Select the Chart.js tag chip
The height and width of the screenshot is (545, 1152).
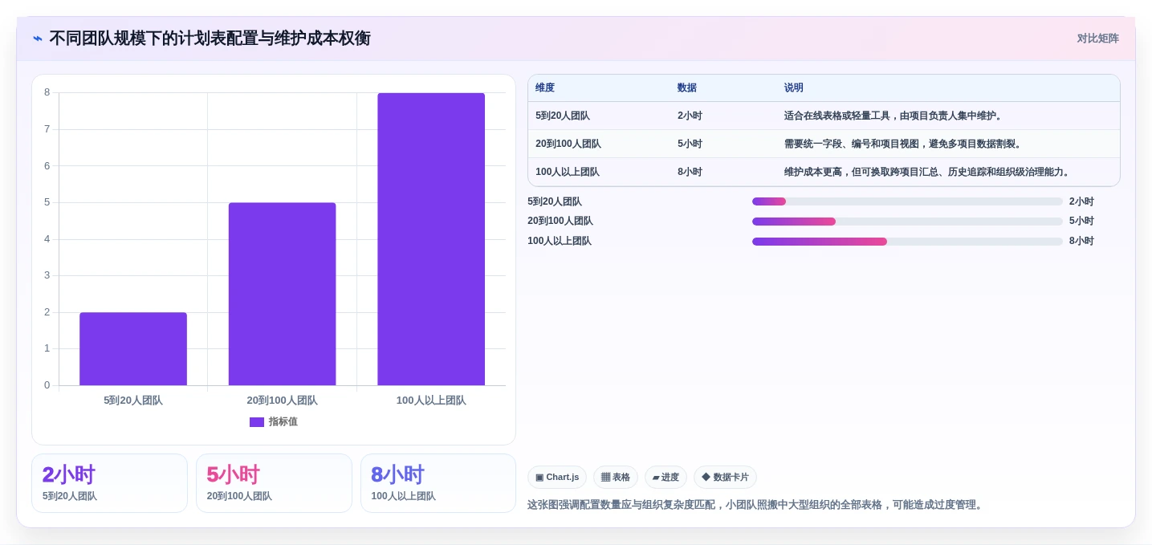[557, 478]
